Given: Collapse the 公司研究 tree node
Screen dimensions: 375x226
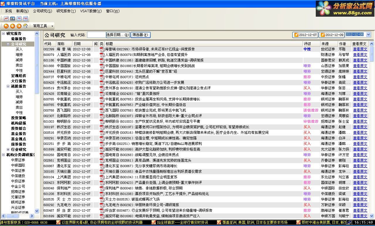Looking at the screenshot, I should [8, 44].
